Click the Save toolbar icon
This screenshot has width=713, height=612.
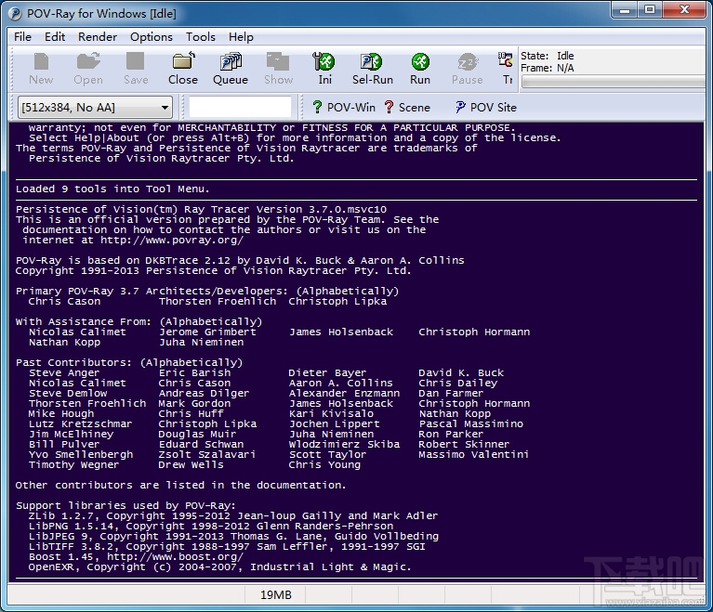(136, 68)
